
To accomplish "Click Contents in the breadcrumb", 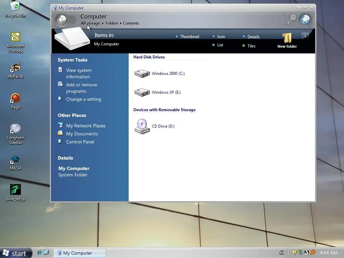I will point(131,23).
